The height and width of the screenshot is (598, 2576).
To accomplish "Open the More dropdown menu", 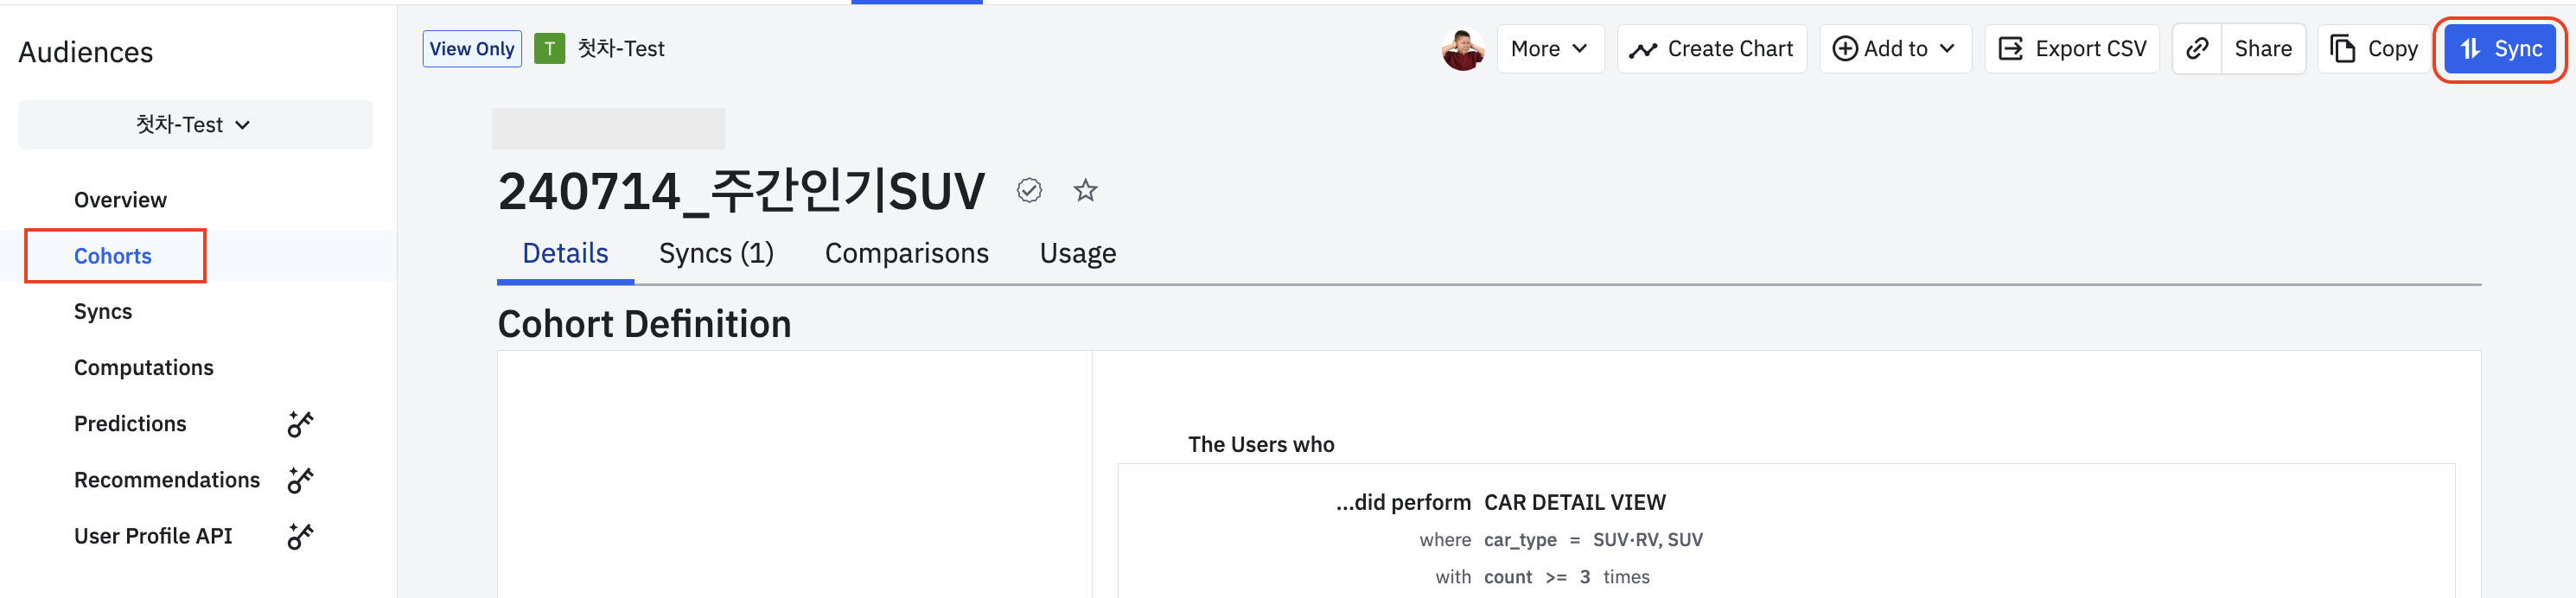I will [x=1550, y=49].
